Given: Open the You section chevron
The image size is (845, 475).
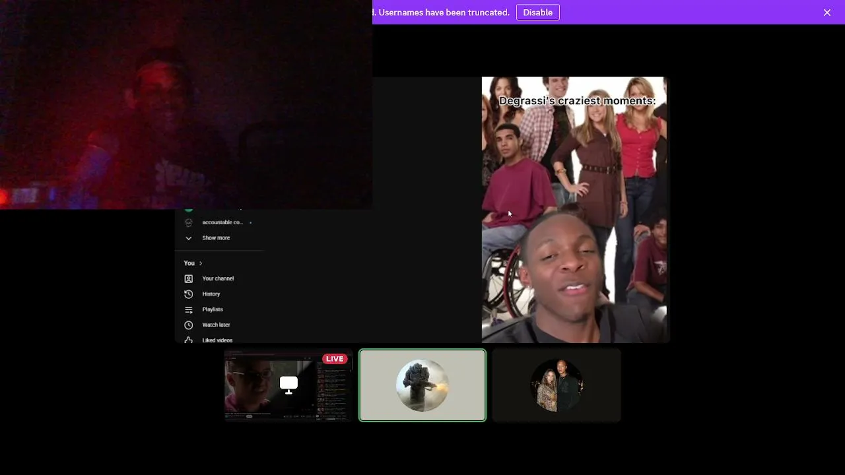Looking at the screenshot, I should 201,263.
